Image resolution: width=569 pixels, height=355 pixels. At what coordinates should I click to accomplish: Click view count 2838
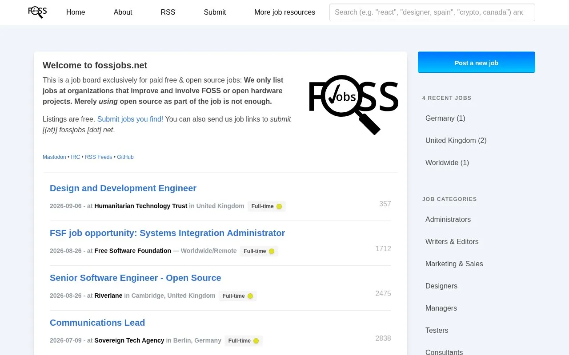tap(383, 339)
